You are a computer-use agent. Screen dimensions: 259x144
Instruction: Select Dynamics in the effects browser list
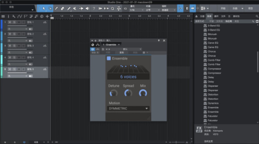point(213,103)
